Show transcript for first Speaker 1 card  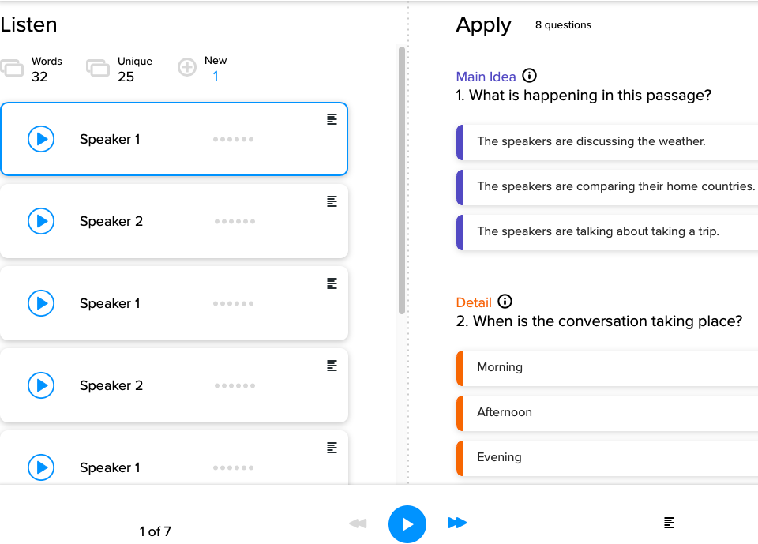(x=332, y=119)
